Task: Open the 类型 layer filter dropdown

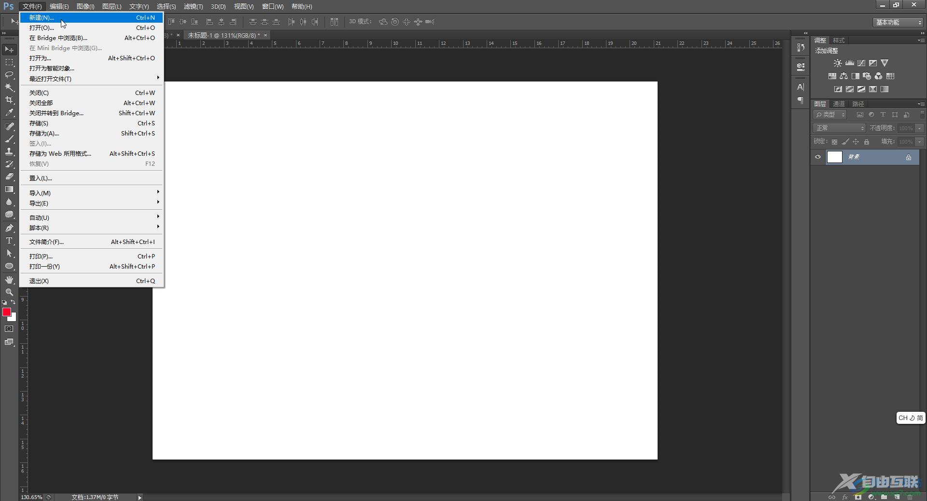Action: [x=830, y=115]
